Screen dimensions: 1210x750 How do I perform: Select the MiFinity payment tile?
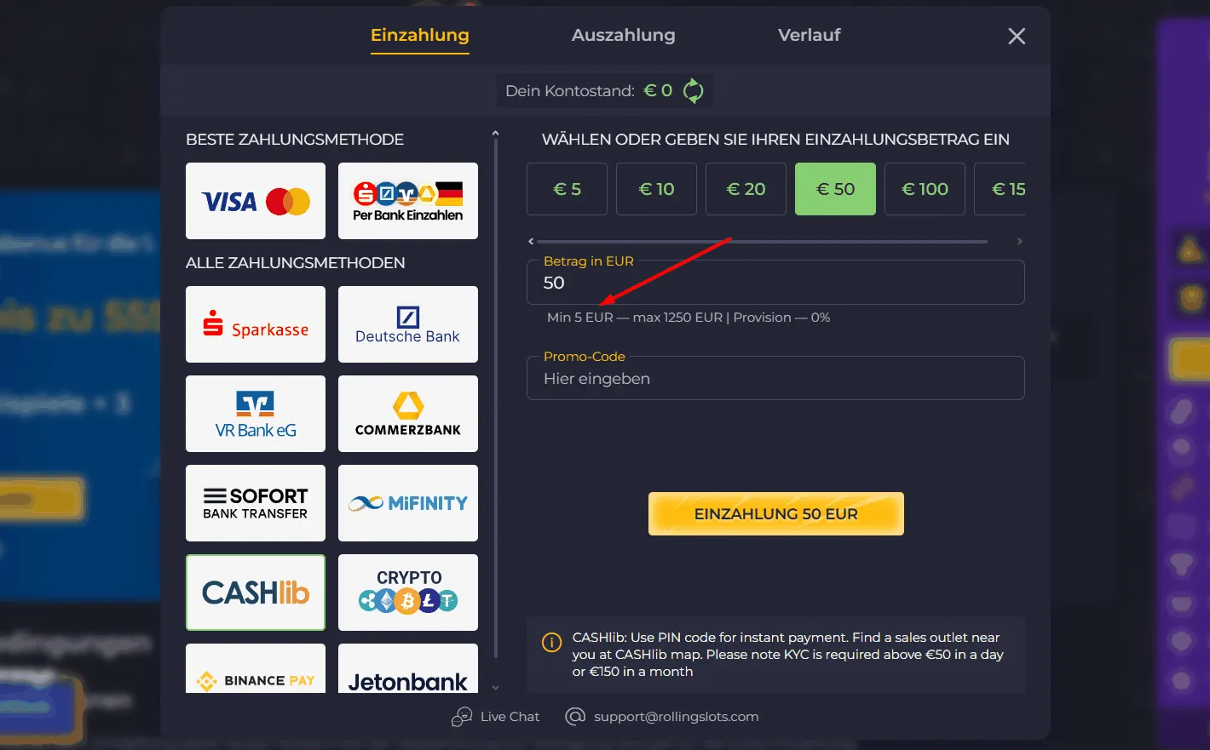pyautogui.click(x=408, y=503)
